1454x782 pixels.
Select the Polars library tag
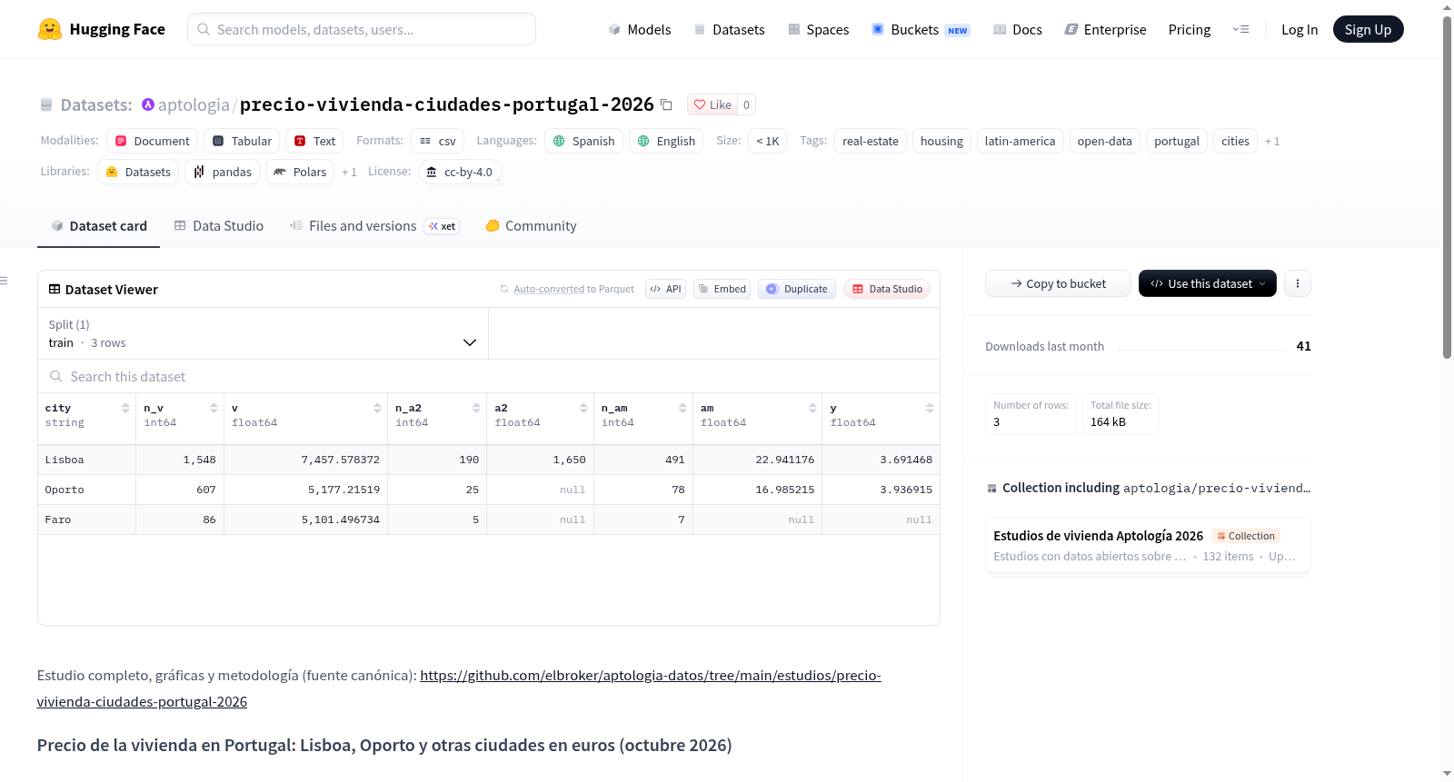click(300, 172)
